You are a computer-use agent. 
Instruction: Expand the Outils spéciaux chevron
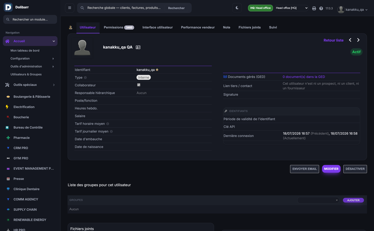(54, 85)
